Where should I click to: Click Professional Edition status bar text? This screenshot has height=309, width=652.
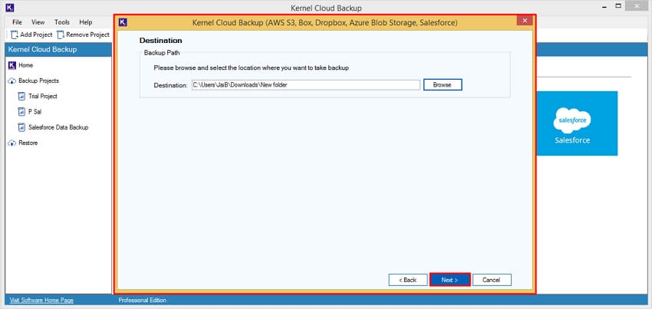coord(142,300)
